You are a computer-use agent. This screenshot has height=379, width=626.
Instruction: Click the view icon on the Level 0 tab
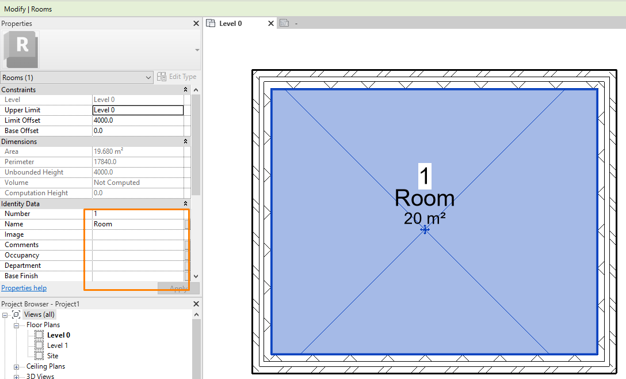[209, 23]
